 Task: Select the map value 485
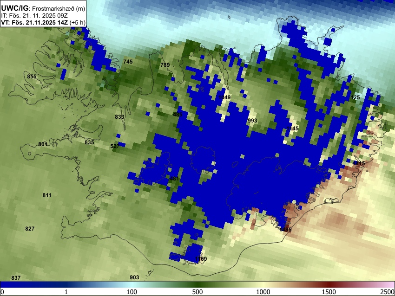pyautogui.click(x=178, y=115)
